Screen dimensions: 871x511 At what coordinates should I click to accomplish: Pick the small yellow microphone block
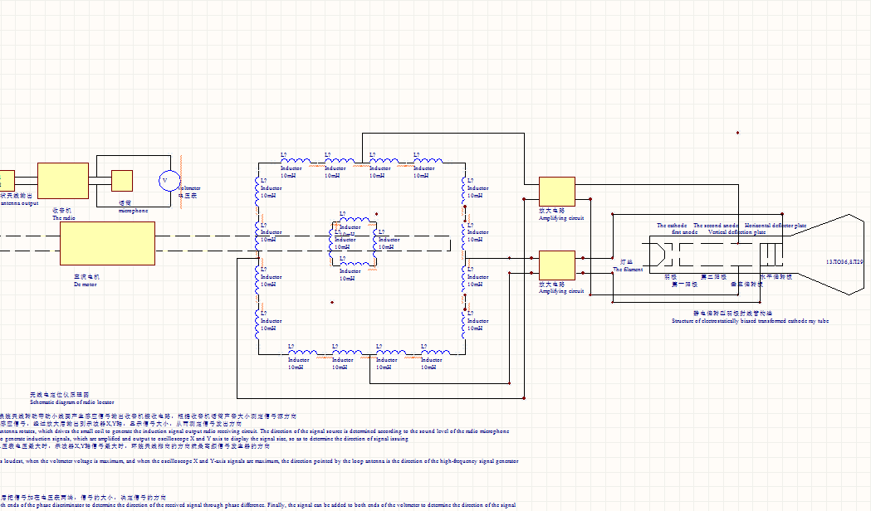(x=122, y=181)
